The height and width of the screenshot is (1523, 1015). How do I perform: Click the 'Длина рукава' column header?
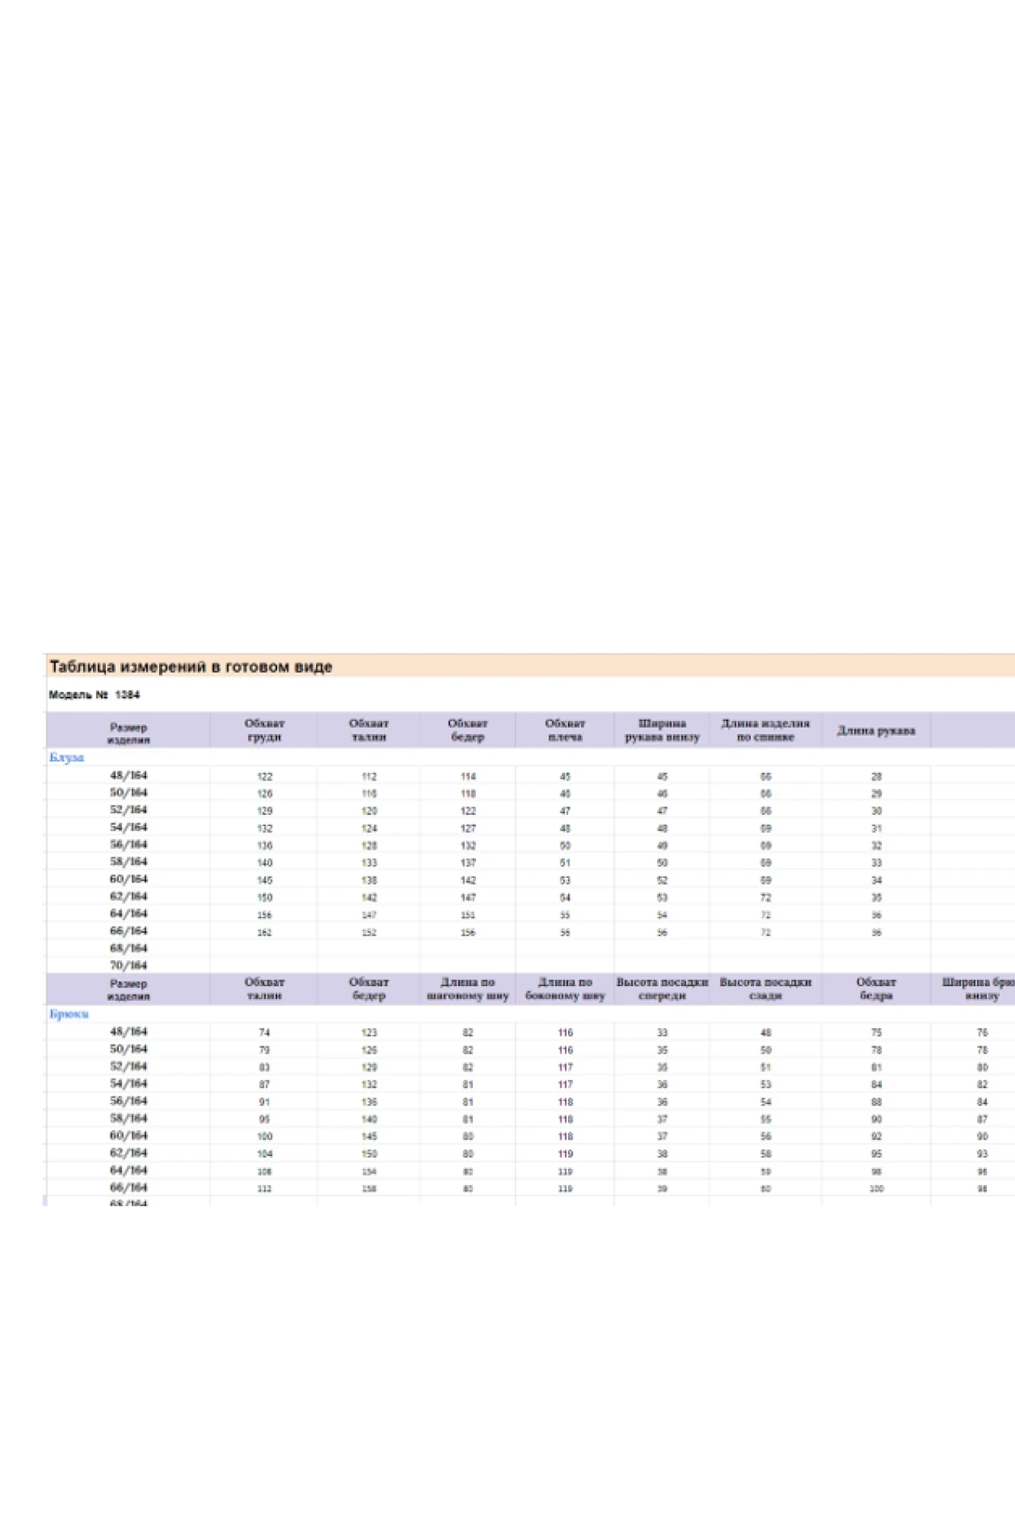point(876,731)
